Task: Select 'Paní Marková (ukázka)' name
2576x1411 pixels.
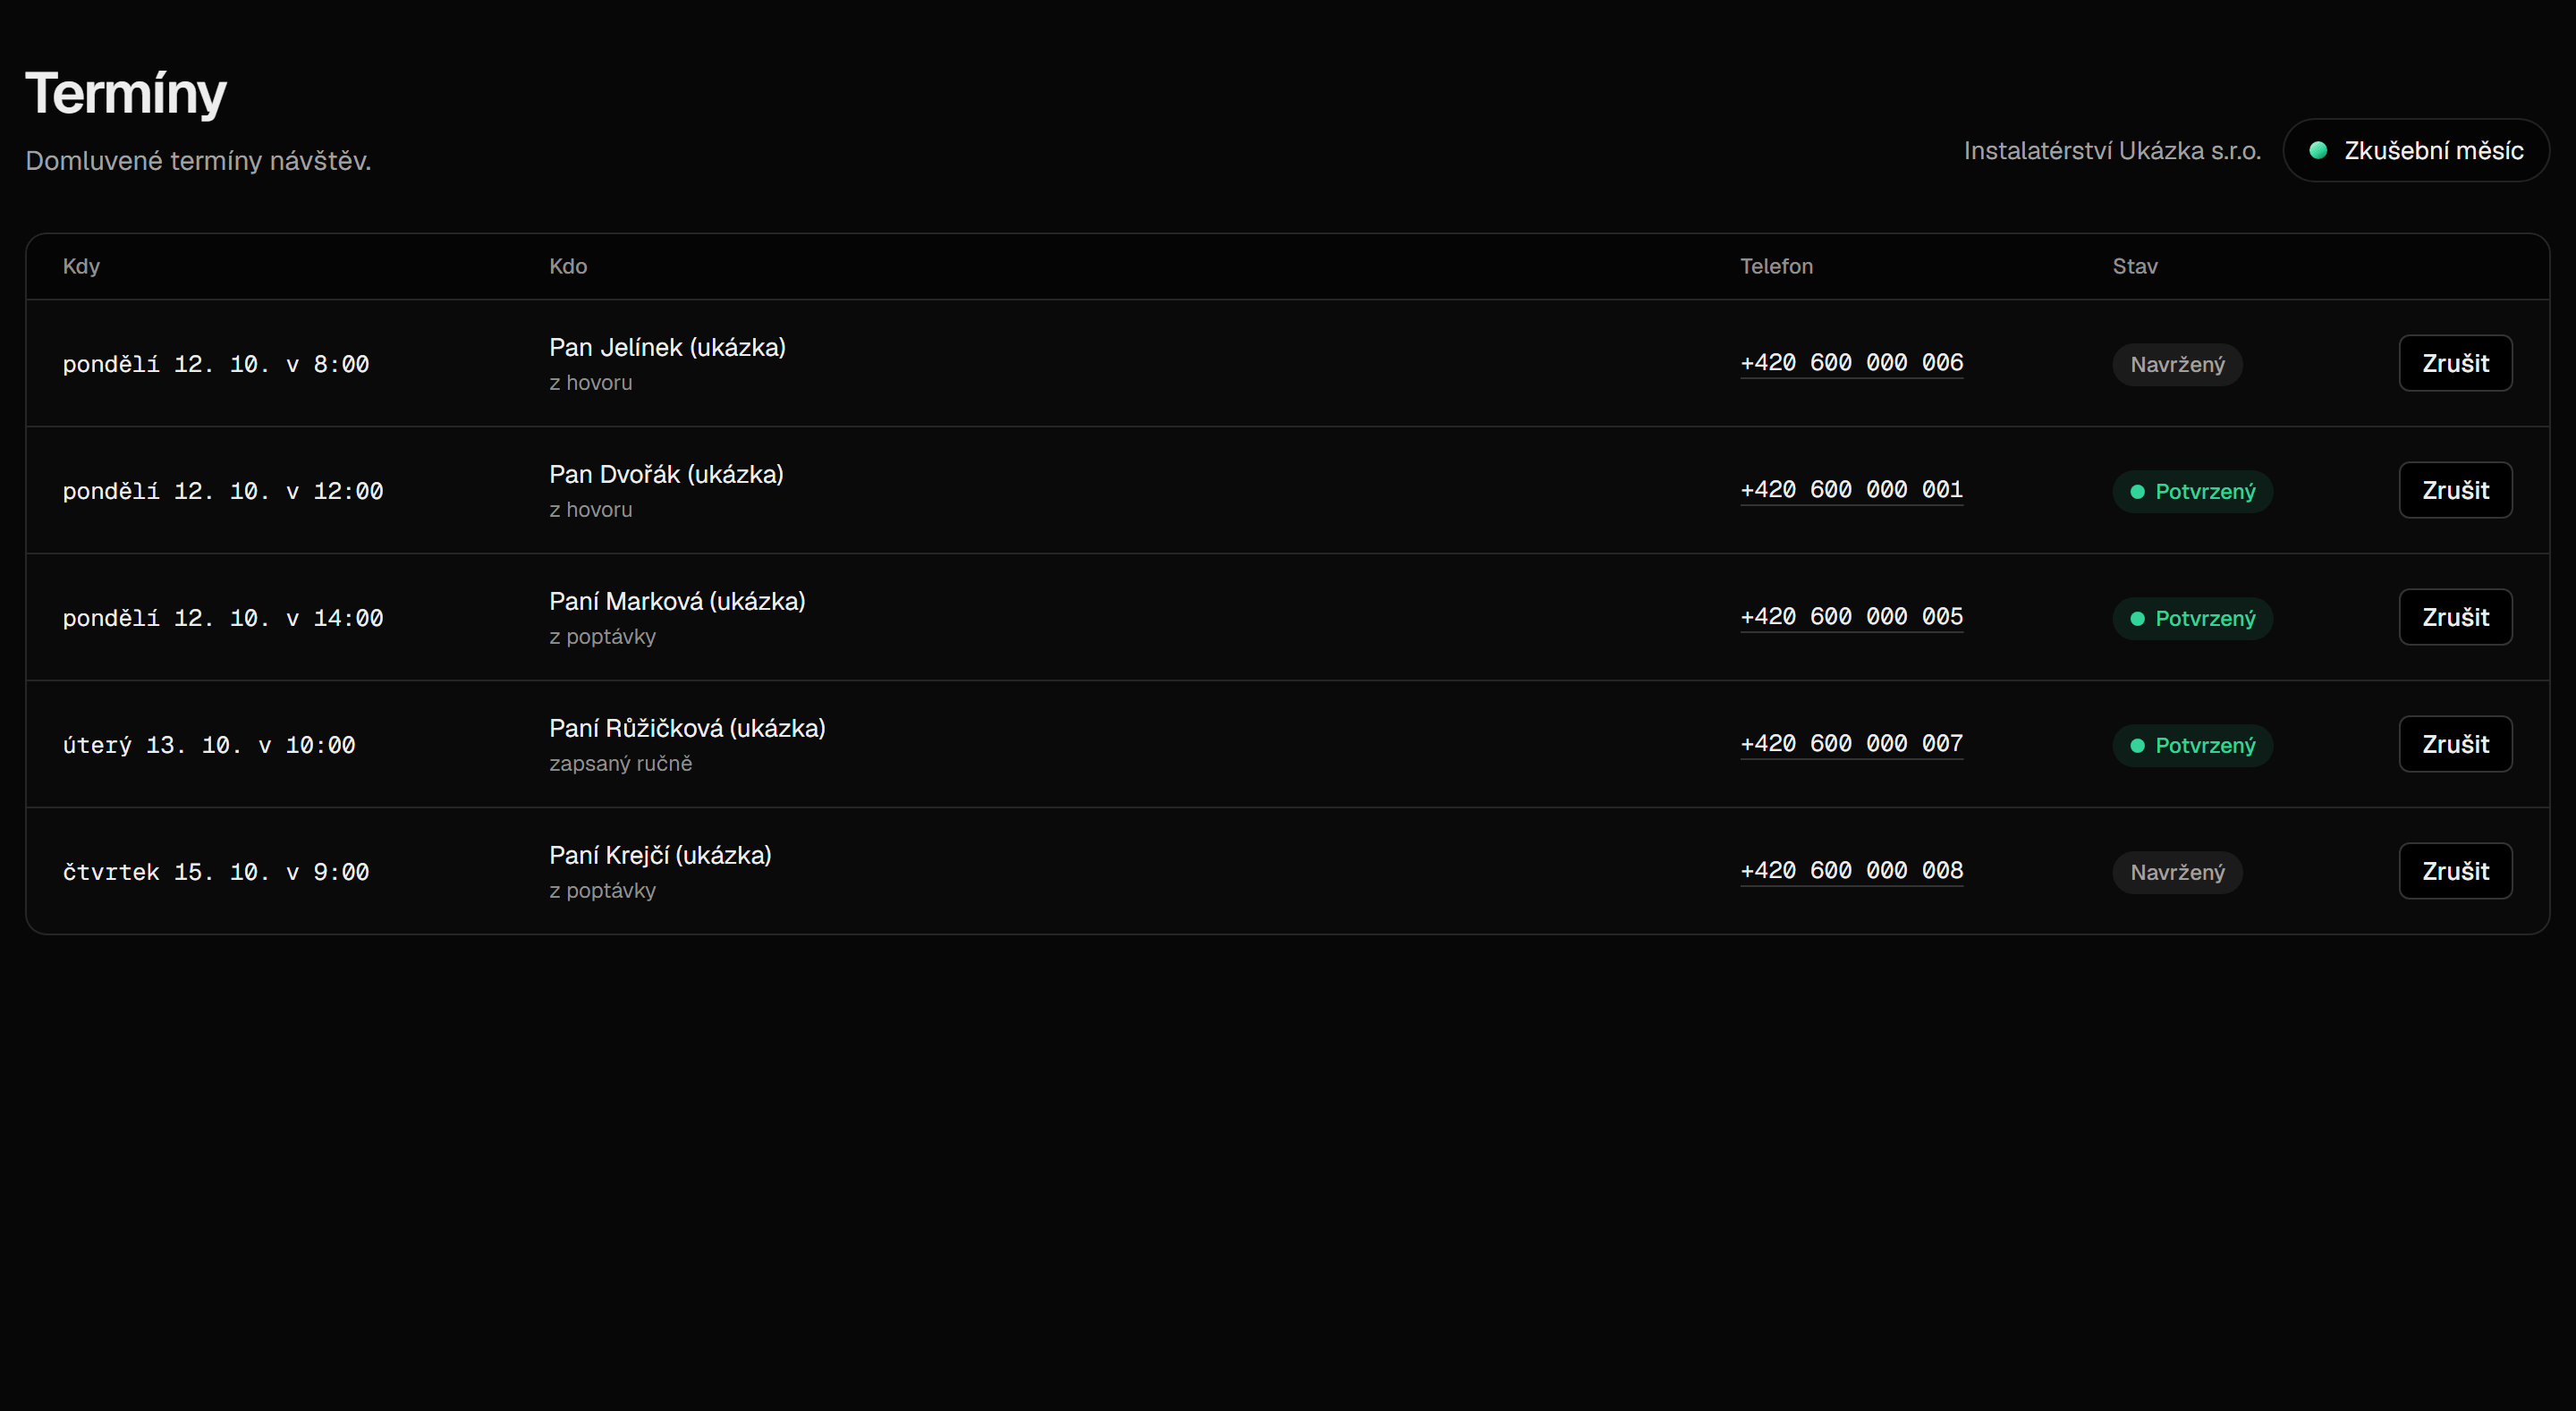Action: (x=677, y=602)
